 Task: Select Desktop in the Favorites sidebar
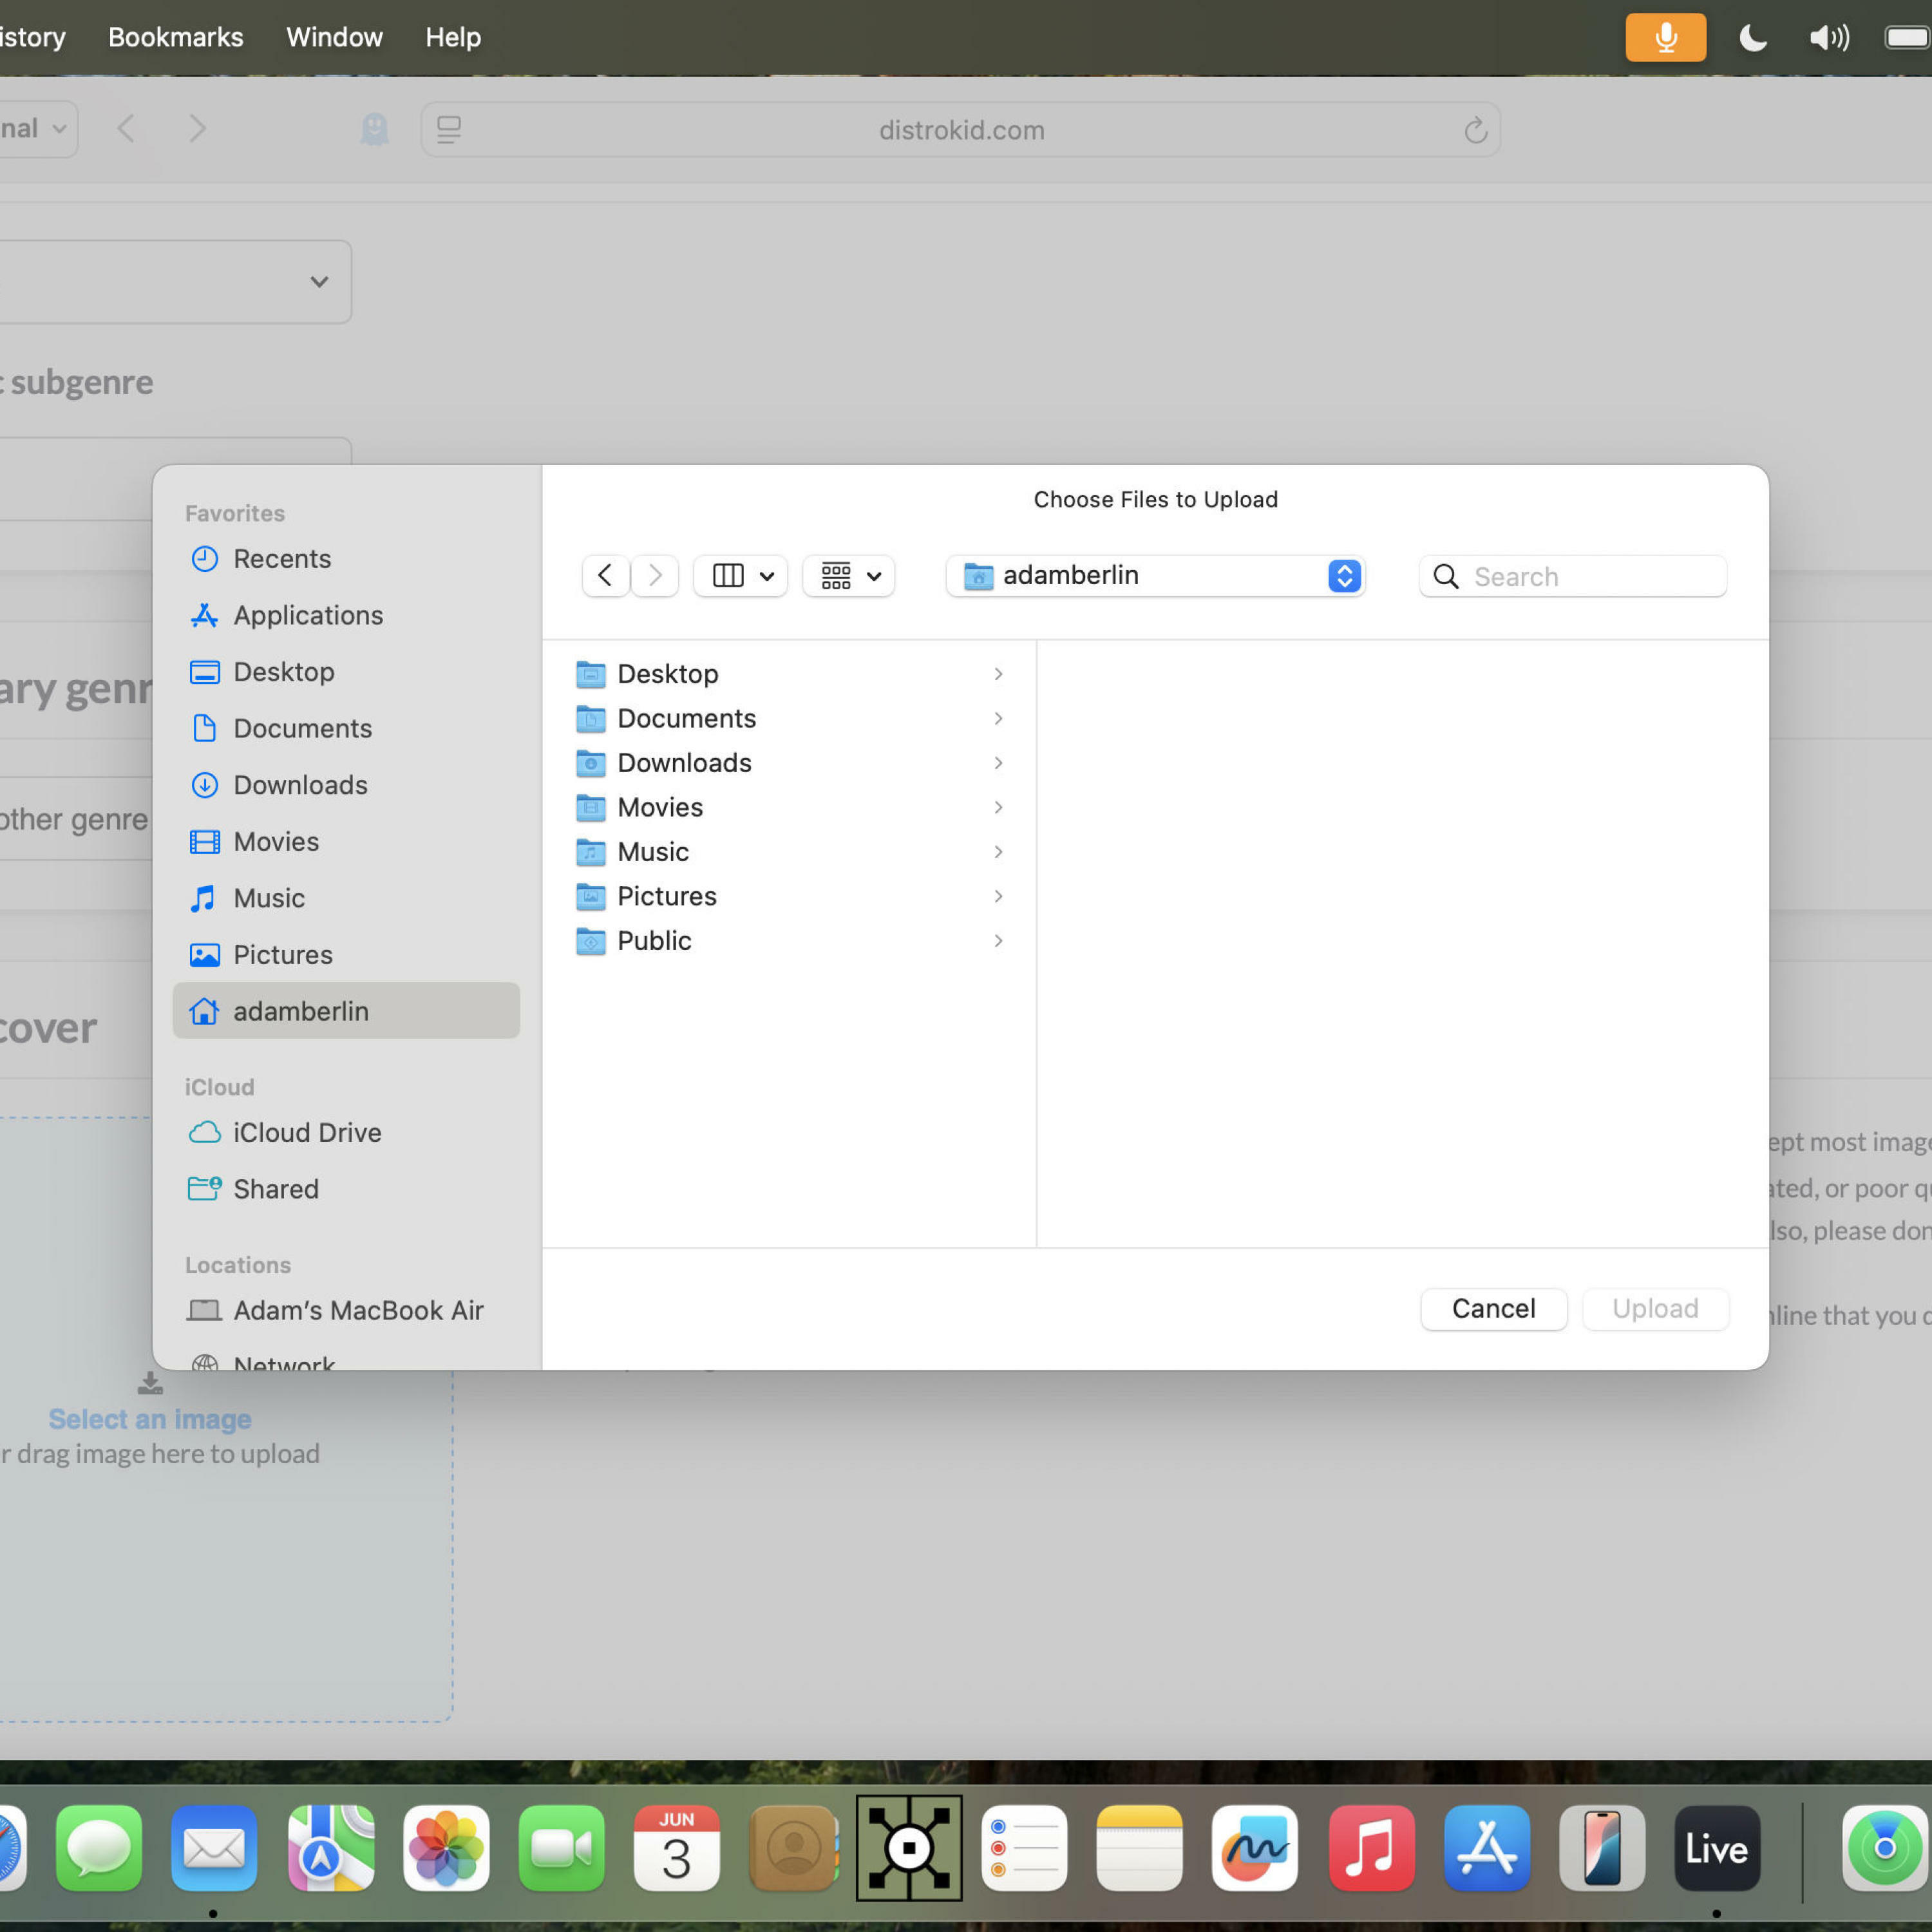coord(345,671)
